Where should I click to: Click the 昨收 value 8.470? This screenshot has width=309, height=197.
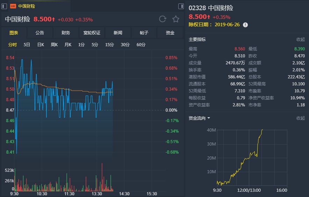pyautogui.click(x=300, y=56)
